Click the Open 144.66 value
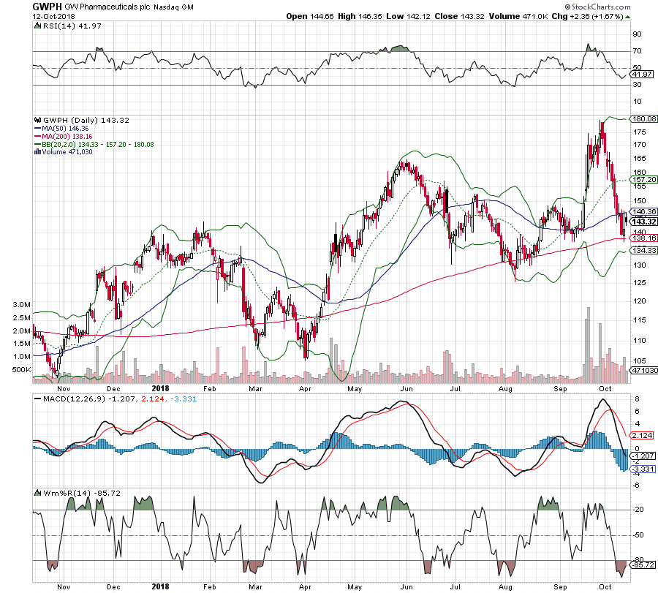The width and height of the screenshot is (658, 593). (x=310, y=16)
